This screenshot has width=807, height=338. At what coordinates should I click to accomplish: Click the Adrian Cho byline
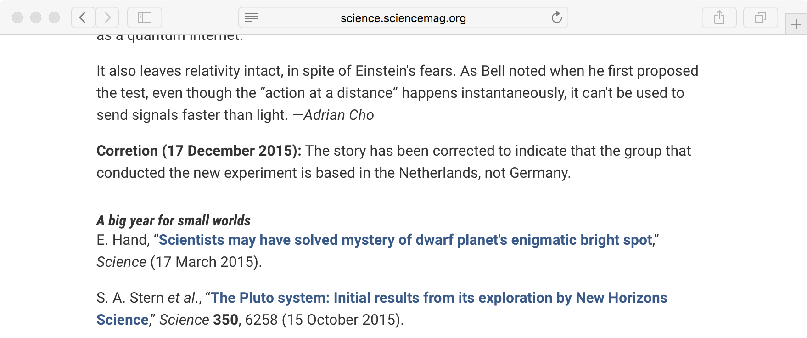click(339, 115)
